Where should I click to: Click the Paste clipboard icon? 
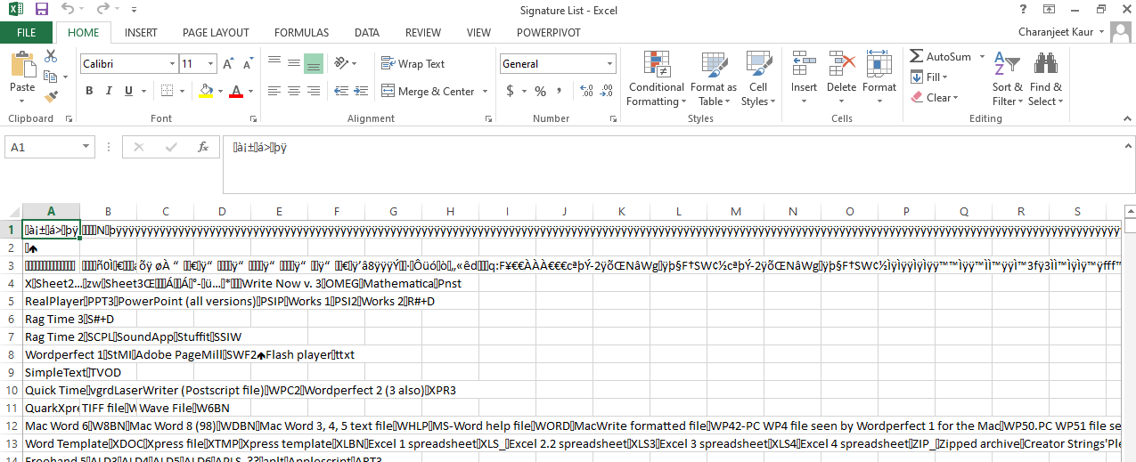pyautogui.click(x=22, y=64)
